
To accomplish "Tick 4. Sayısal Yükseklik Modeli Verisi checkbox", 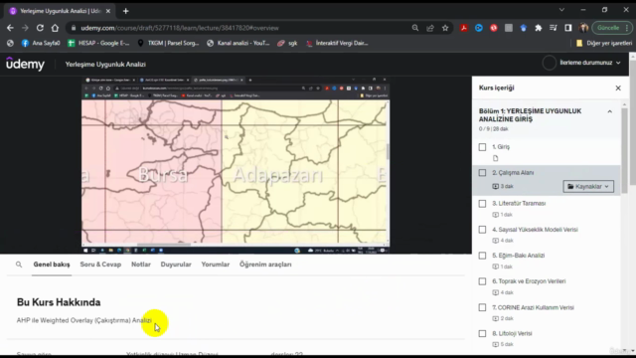I will tap(482, 230).
